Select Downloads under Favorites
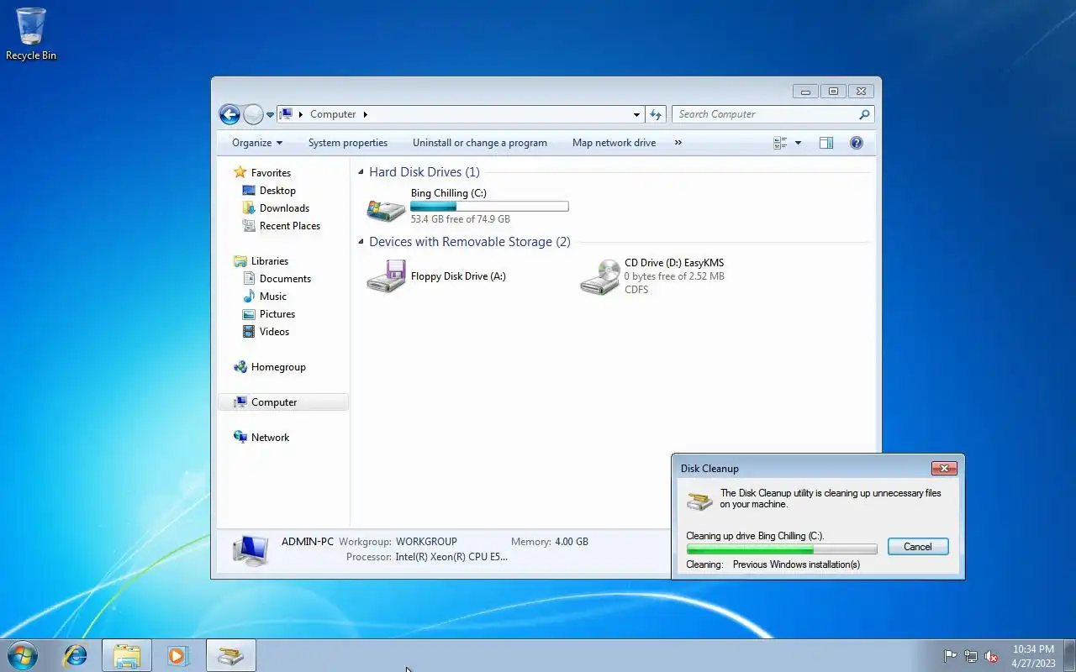Viewport: 1076px width, 672px height. (x=284, y=208)
